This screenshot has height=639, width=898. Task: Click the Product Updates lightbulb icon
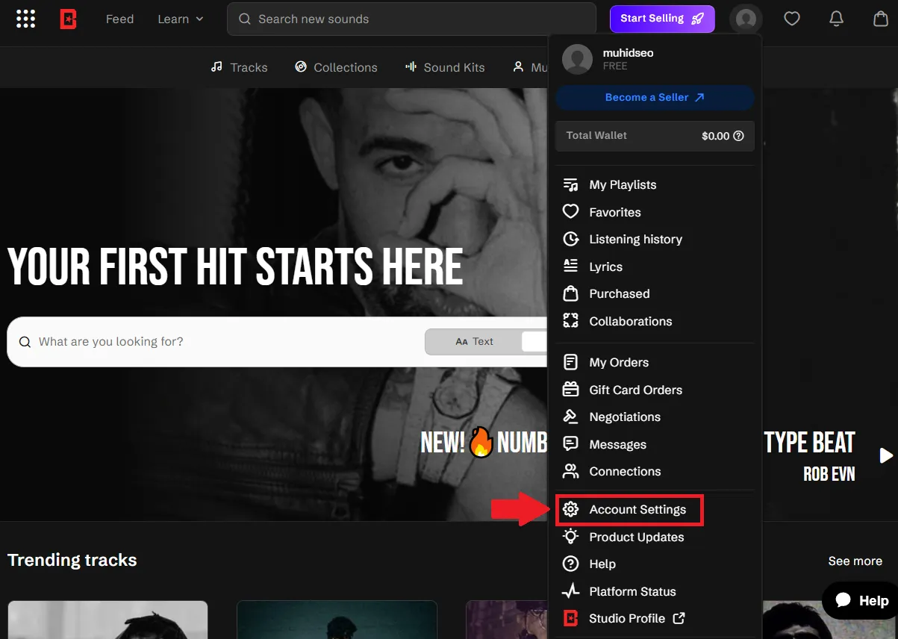[570, 536]
